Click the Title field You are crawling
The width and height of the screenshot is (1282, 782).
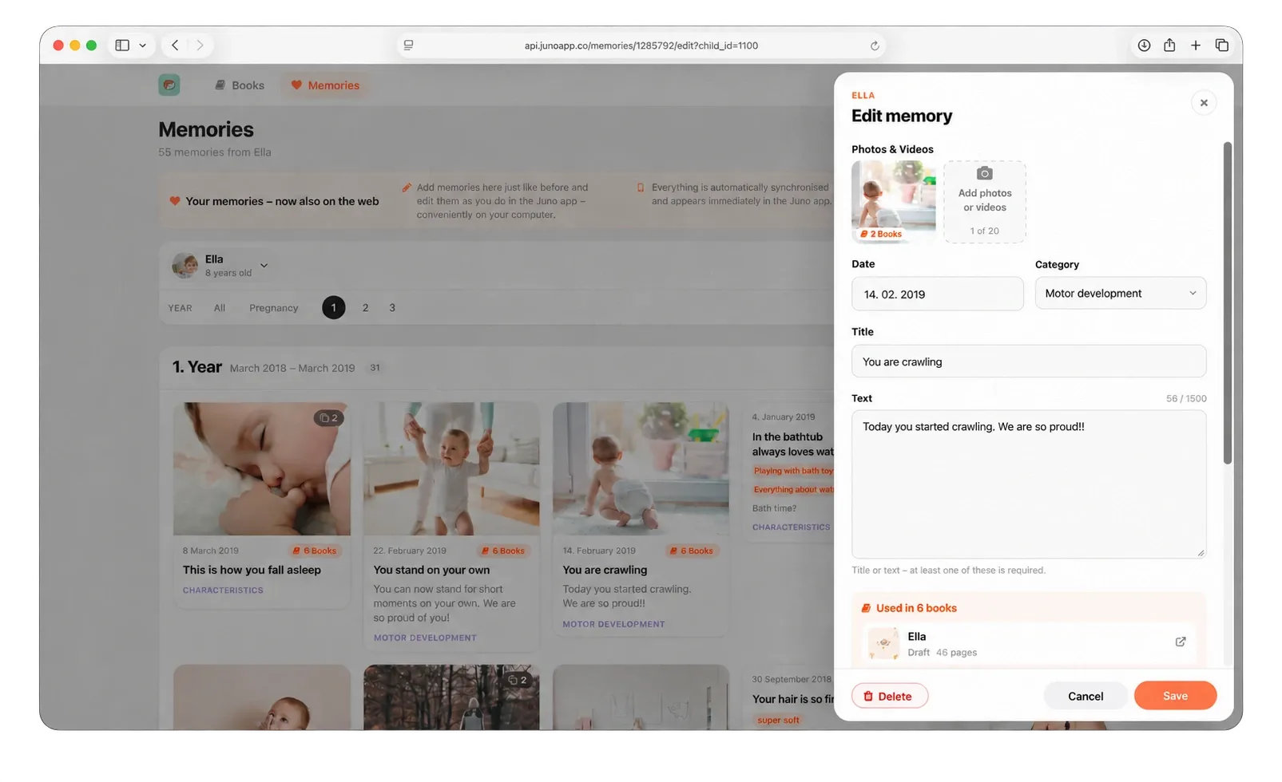(x=1028, y=361)
